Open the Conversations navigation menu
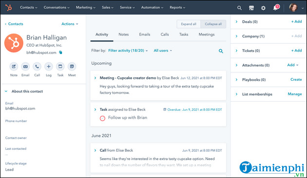Screen dimensions: 307x178 tap(57, 7)
